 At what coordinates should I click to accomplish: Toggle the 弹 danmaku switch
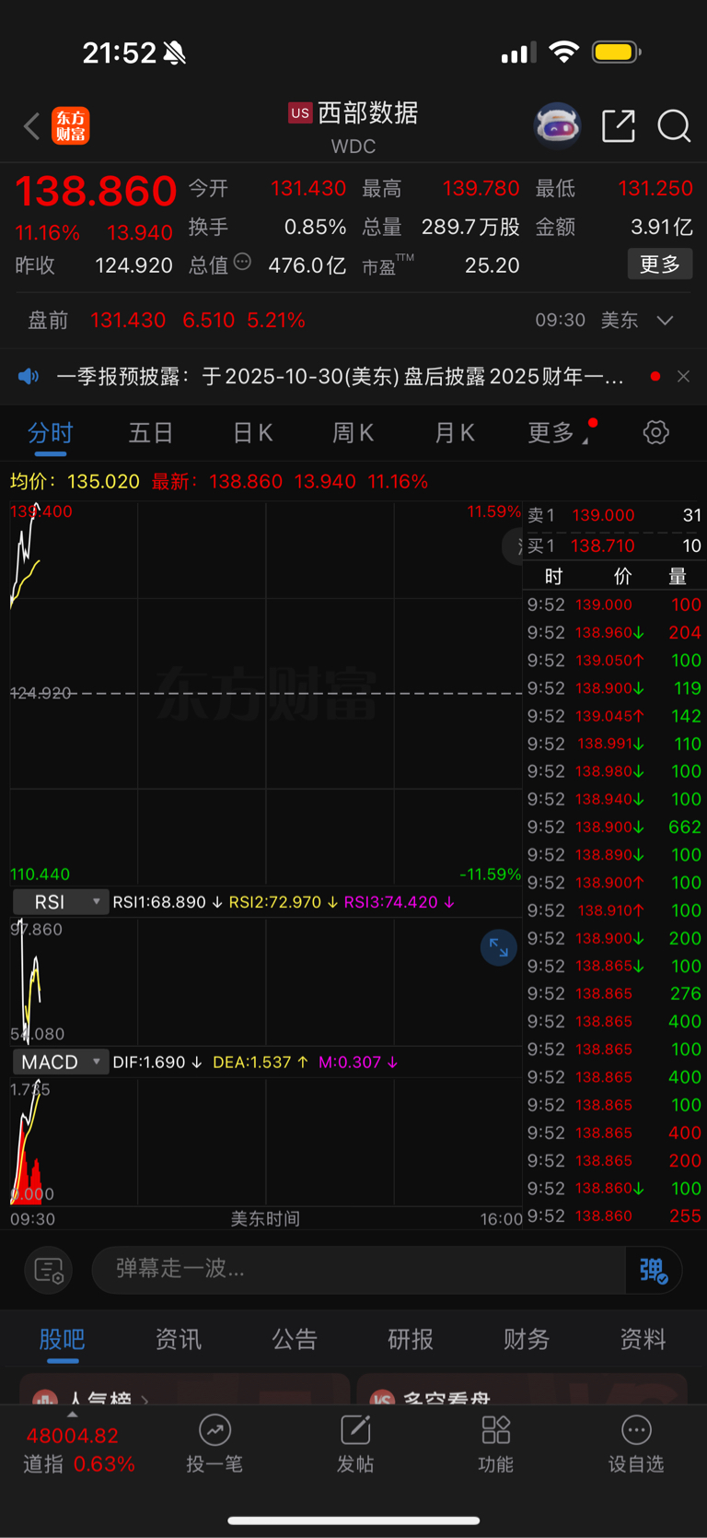tap(654, 1271)
